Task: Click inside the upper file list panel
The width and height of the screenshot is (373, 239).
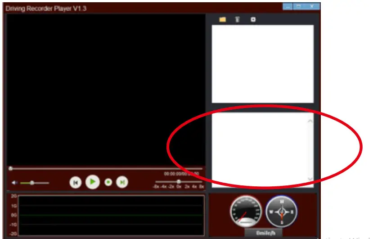Action: pyautogui.click(x=262, y=63)
